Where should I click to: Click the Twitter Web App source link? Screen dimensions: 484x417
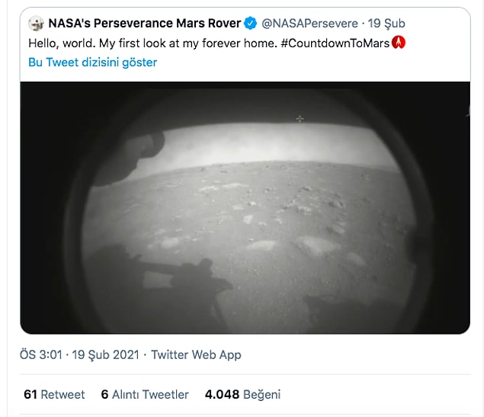coord(196,354)
